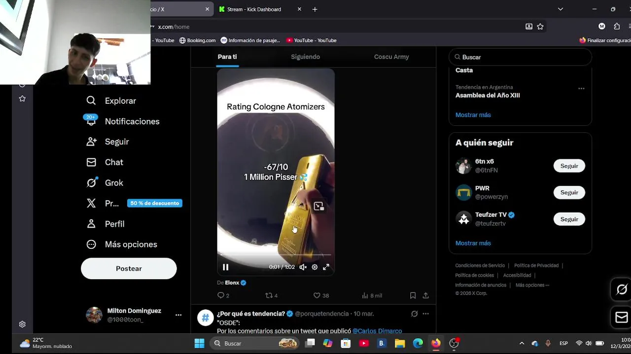Expand Más opciones in the sidebar
Image resolution: width=631 pixels, height=354 pixels.
(x=122, y=244)
